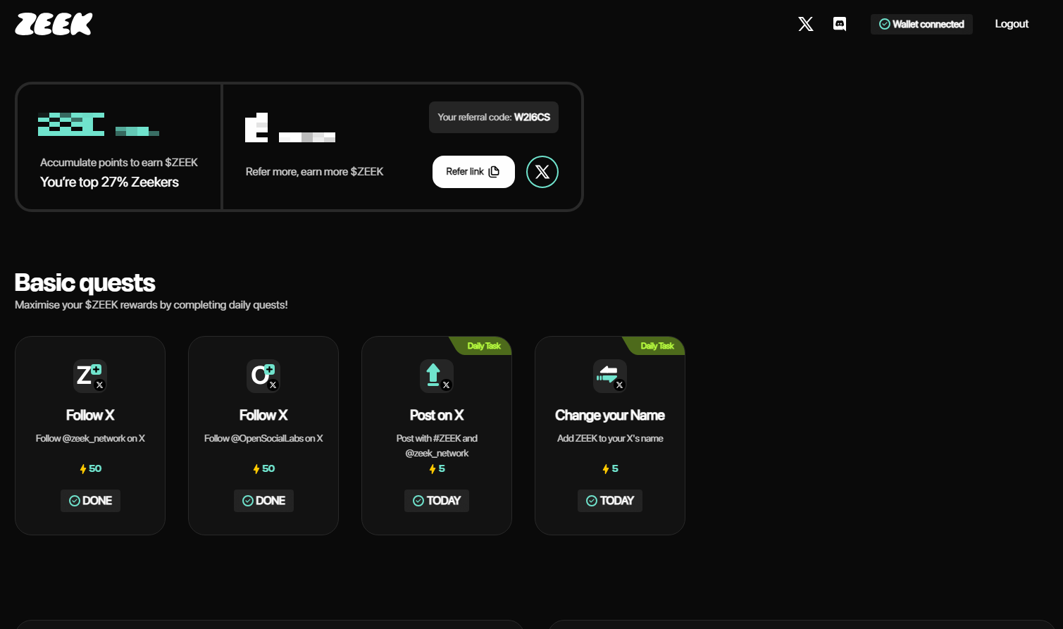Share referral via circular X button
The image size is (1063, 629).
[542, 172]
